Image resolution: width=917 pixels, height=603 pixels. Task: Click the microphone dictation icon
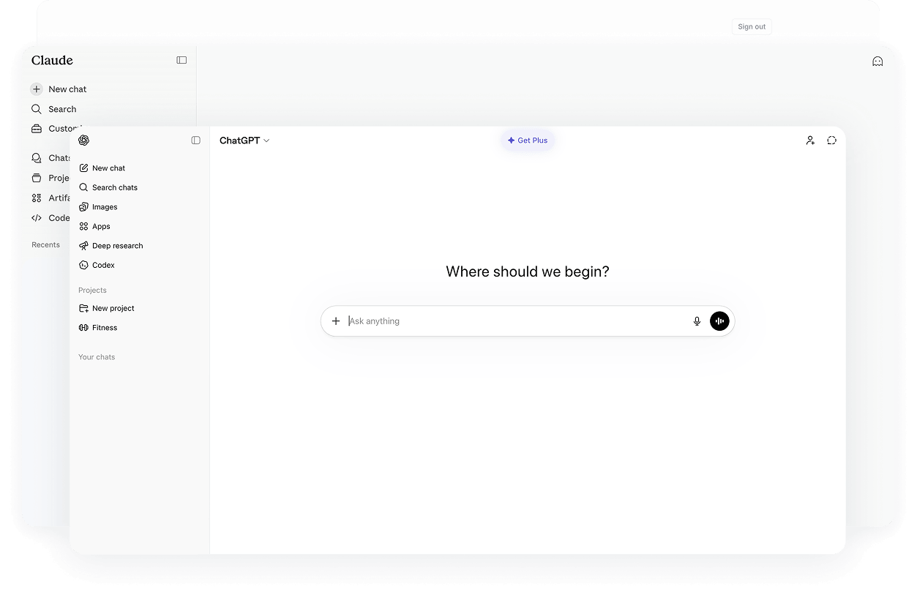697,321
